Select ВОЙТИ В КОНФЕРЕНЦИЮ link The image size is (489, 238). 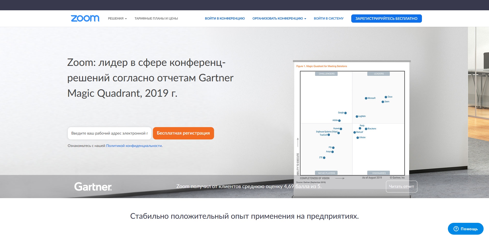click(x=225, y=19)
